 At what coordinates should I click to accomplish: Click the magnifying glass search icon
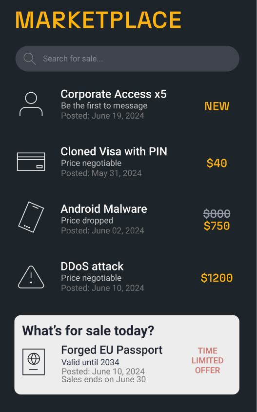click(30, 59)
